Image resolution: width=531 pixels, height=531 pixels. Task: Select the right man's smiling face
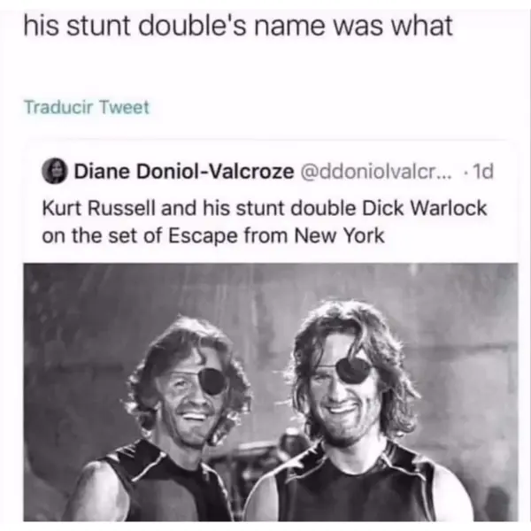[345, 386]
